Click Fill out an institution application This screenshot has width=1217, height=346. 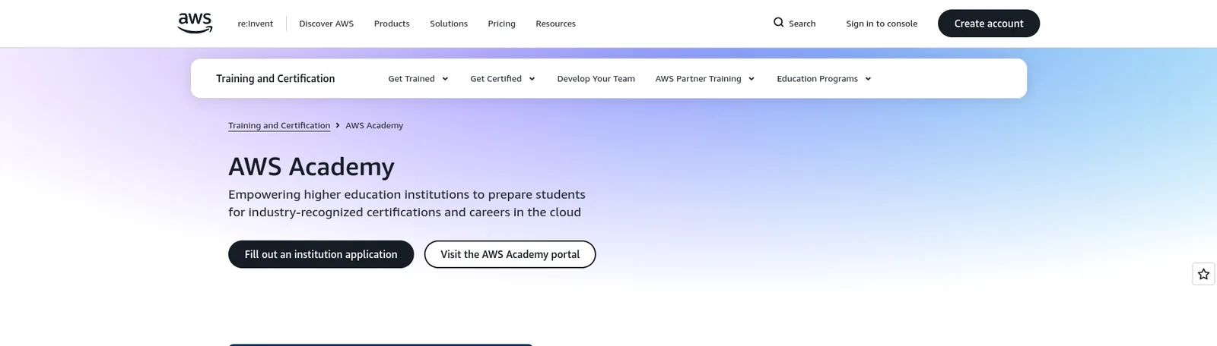321,254
